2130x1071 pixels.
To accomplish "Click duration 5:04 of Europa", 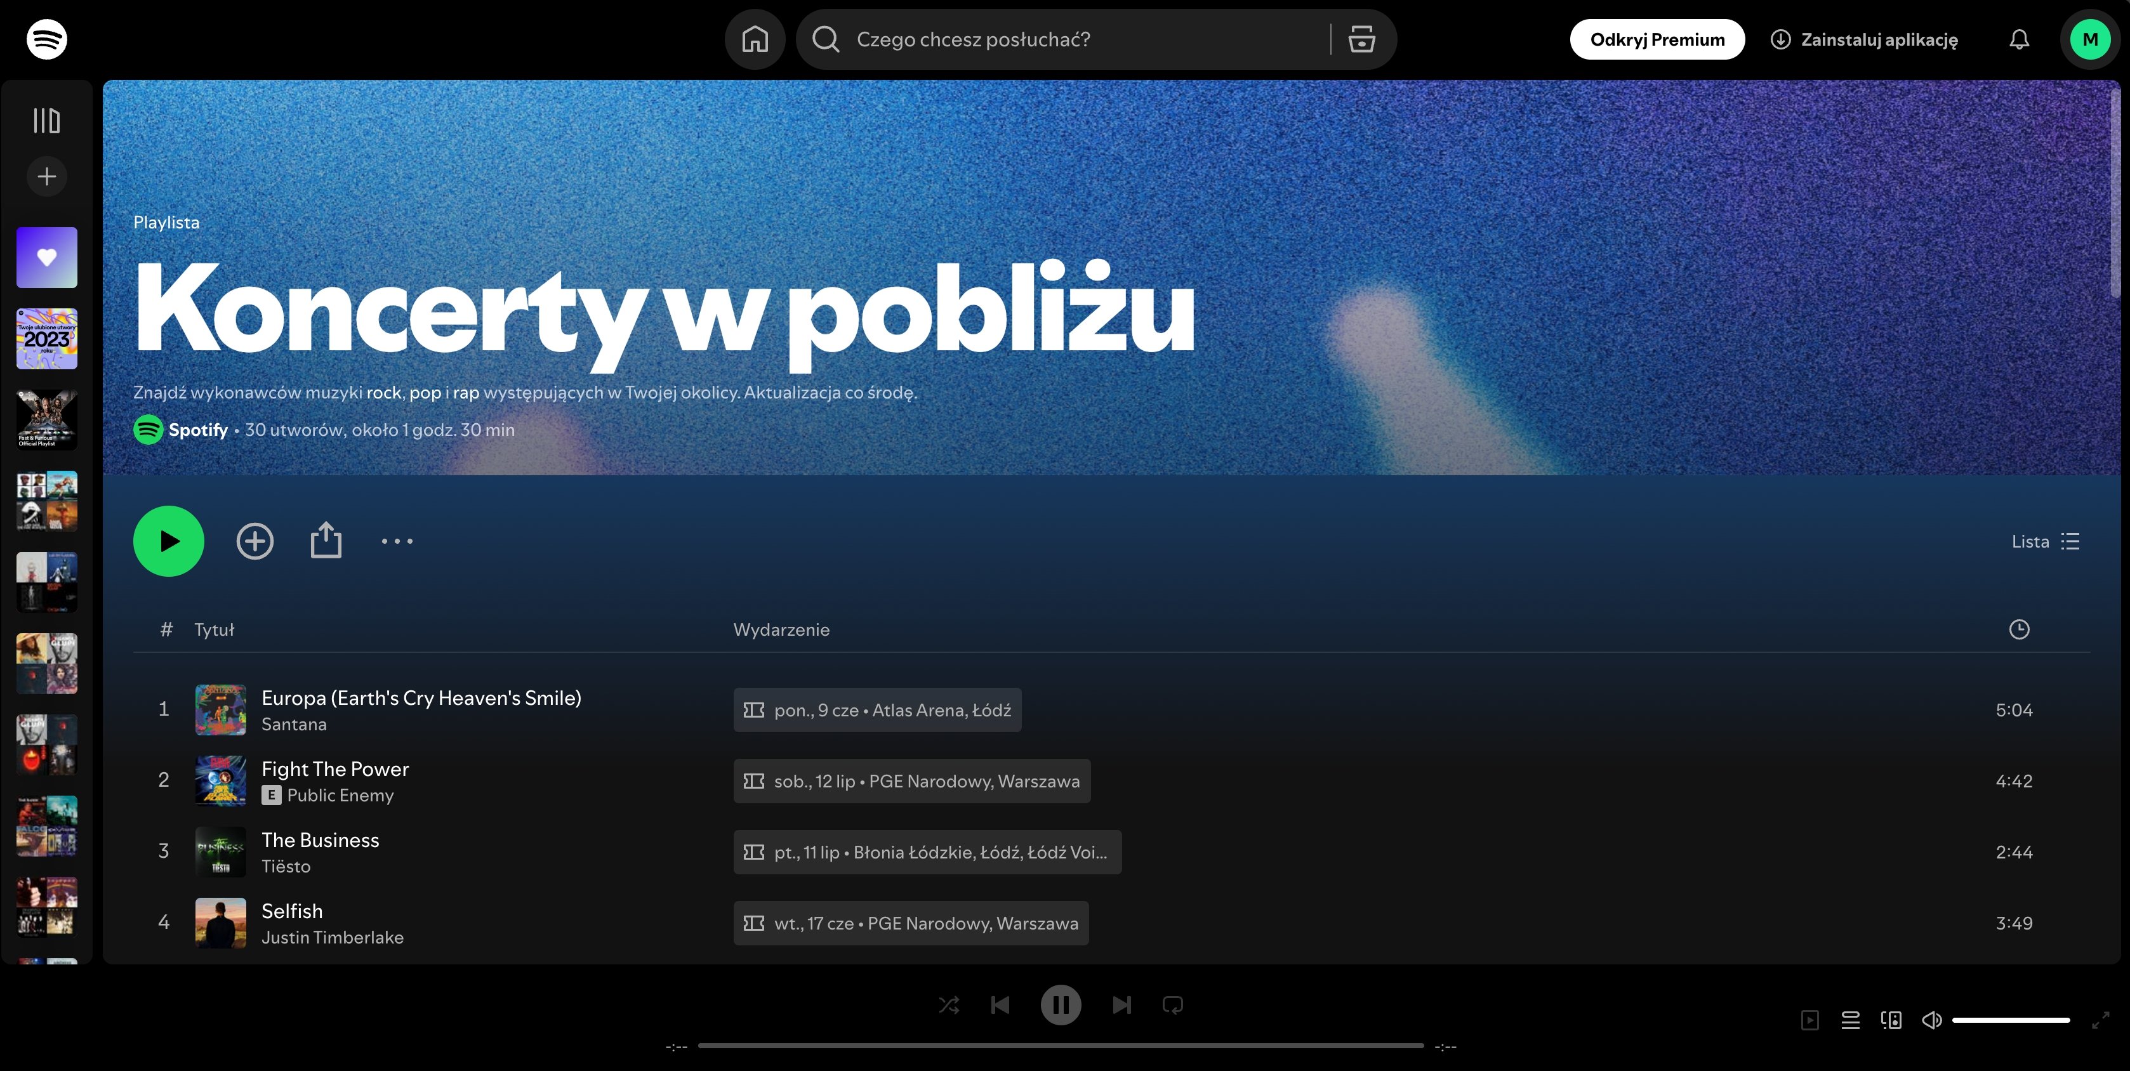I will (2013, 710).
